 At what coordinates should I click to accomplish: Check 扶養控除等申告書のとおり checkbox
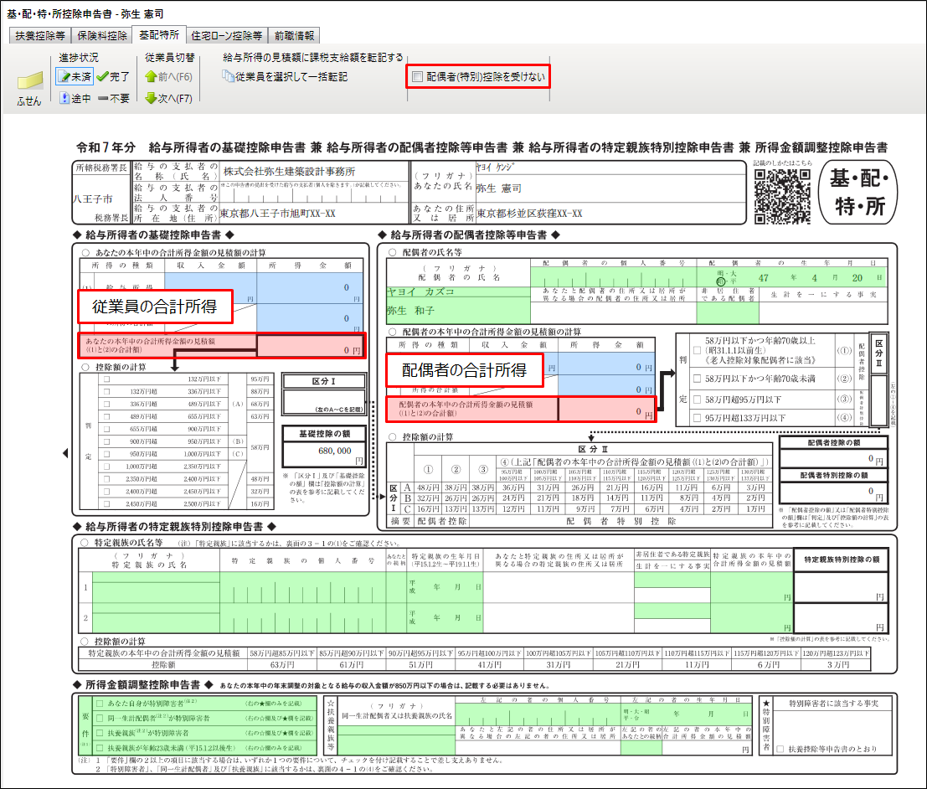(x=781, y=748)
